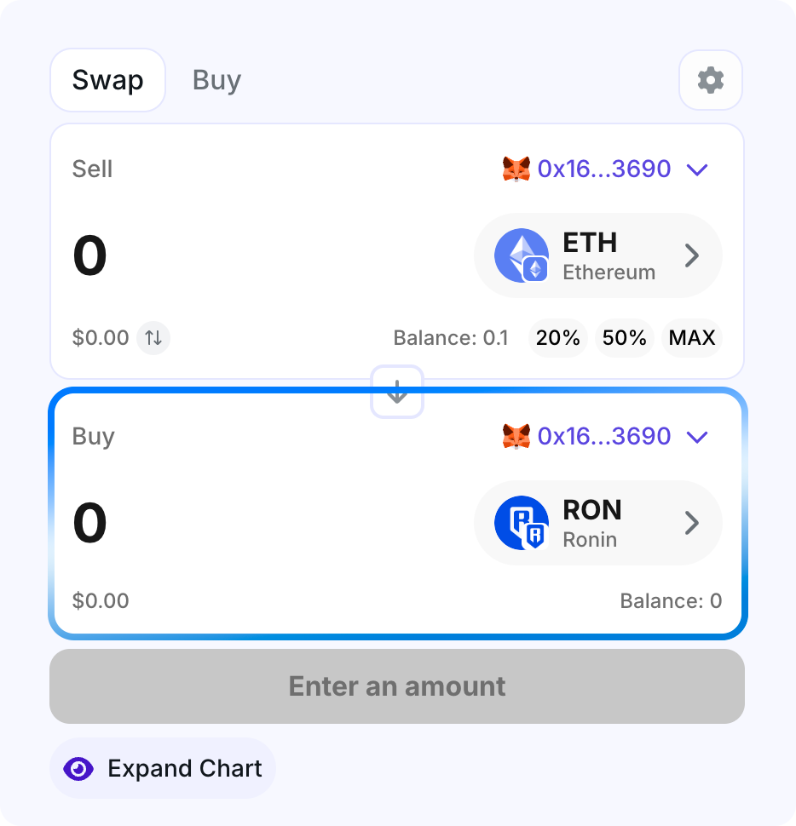This screenshot has width=796, height=826.
Task: Select the Swap tab
Action: [107, 79]
